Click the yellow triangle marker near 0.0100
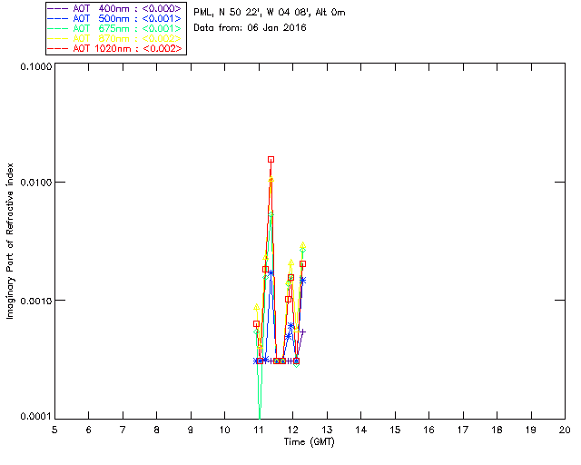 [271, 180]
